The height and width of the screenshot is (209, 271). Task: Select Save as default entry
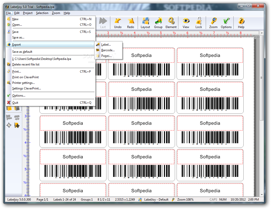50,52
